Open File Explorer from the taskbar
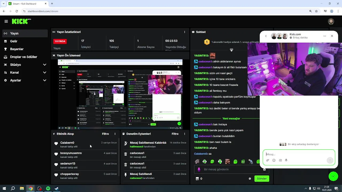The width and height of the screenshot is (342, 192). (22, 189)
